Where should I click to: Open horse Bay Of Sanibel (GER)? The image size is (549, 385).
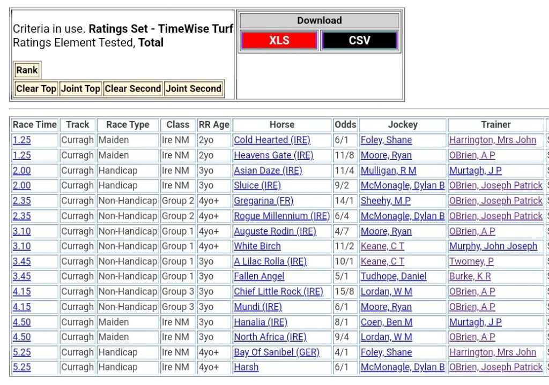click(x=276, y=352)
